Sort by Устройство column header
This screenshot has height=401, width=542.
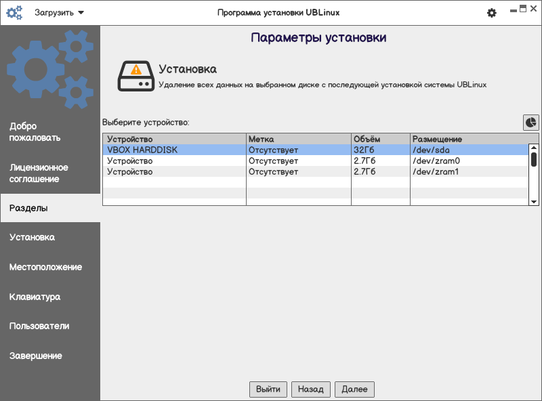174,139
